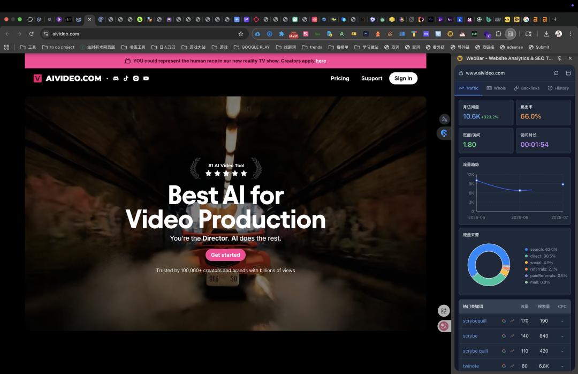Click the blue floating extension icon on page edge

tap(444, 133)
